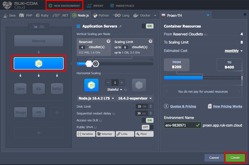Click next arrow in pricing hint box
This screenshot has height=165, width=249.
[239, 91]
